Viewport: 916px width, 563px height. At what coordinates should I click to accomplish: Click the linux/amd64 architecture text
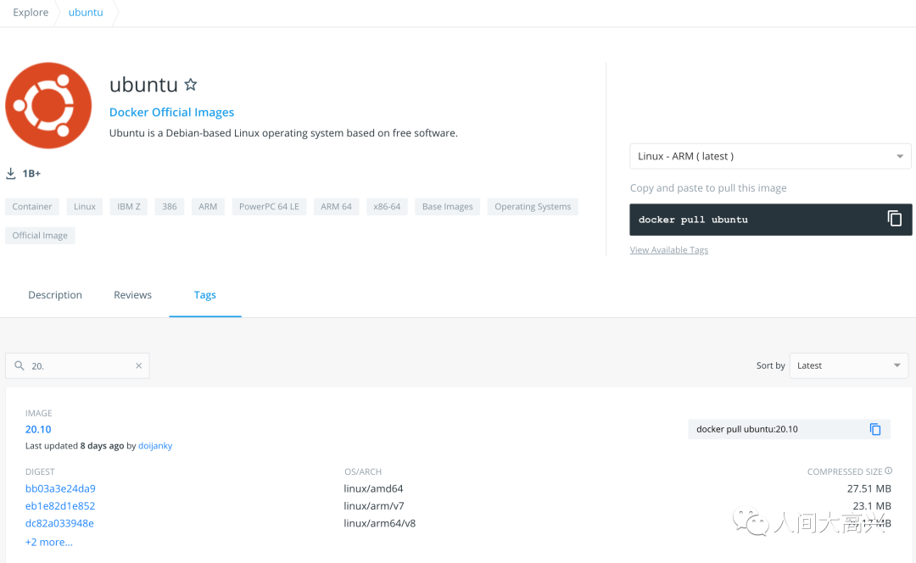pyautogui.click(x=373, y=488)
